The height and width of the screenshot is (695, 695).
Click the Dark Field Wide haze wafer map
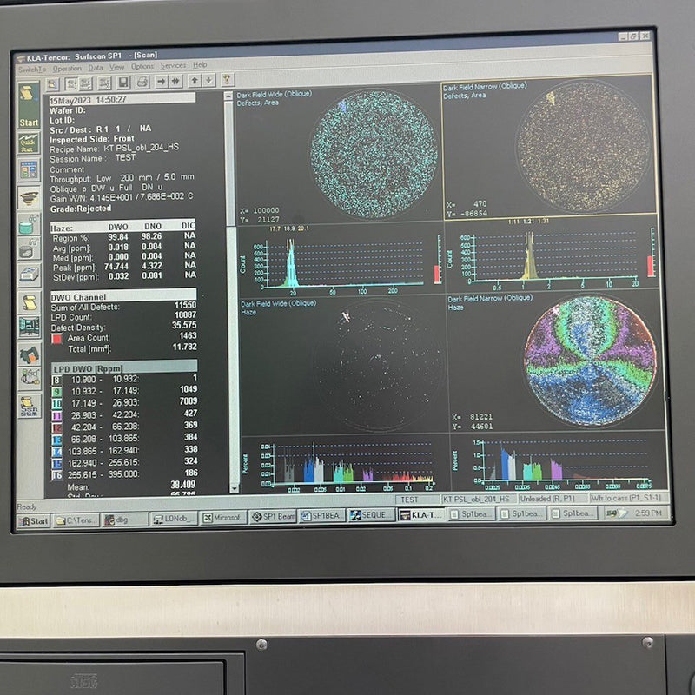pos(378,366)
